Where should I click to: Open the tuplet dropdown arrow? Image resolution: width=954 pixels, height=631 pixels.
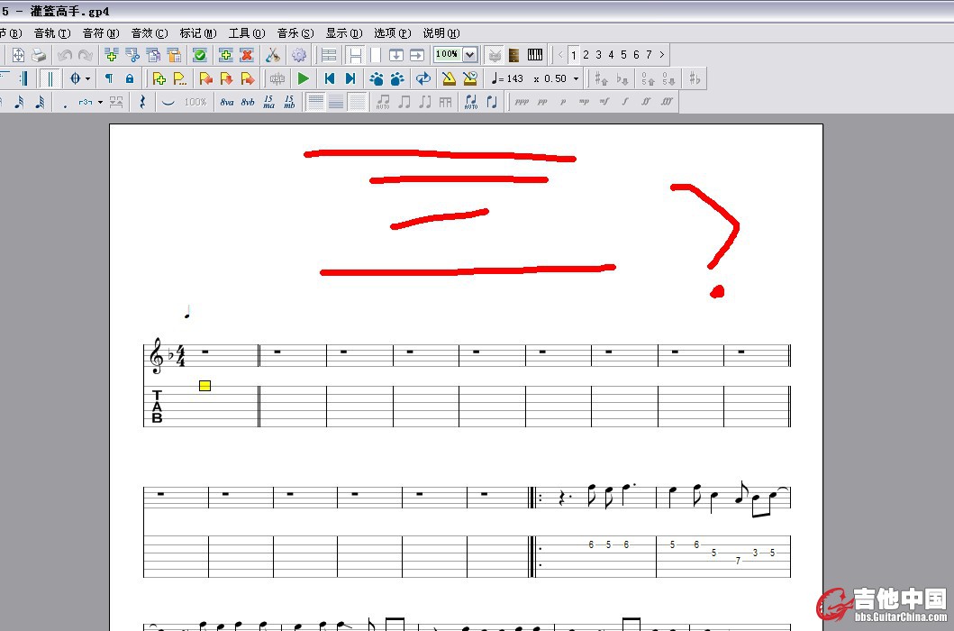[x=100, y=102]
